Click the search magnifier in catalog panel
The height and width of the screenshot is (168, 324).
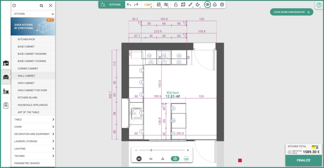click(x=41, y=6)
